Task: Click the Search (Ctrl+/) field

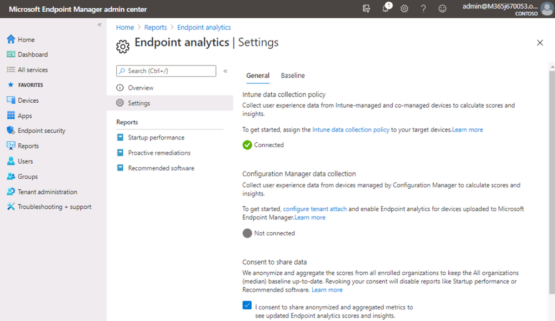Action: 166,71
